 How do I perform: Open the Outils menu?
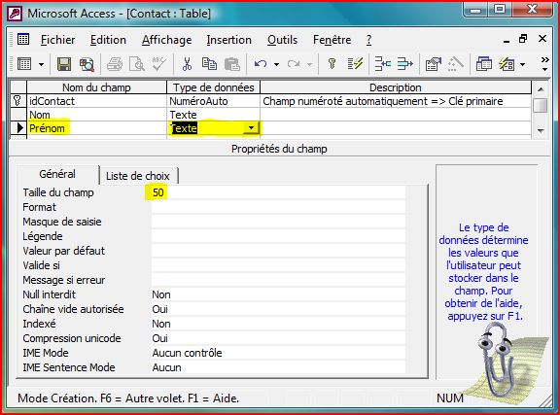coord(282,40)
